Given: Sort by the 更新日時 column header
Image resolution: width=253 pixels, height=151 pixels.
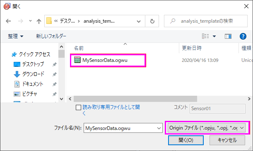Looking at the screenshot, I should point(192,48).
